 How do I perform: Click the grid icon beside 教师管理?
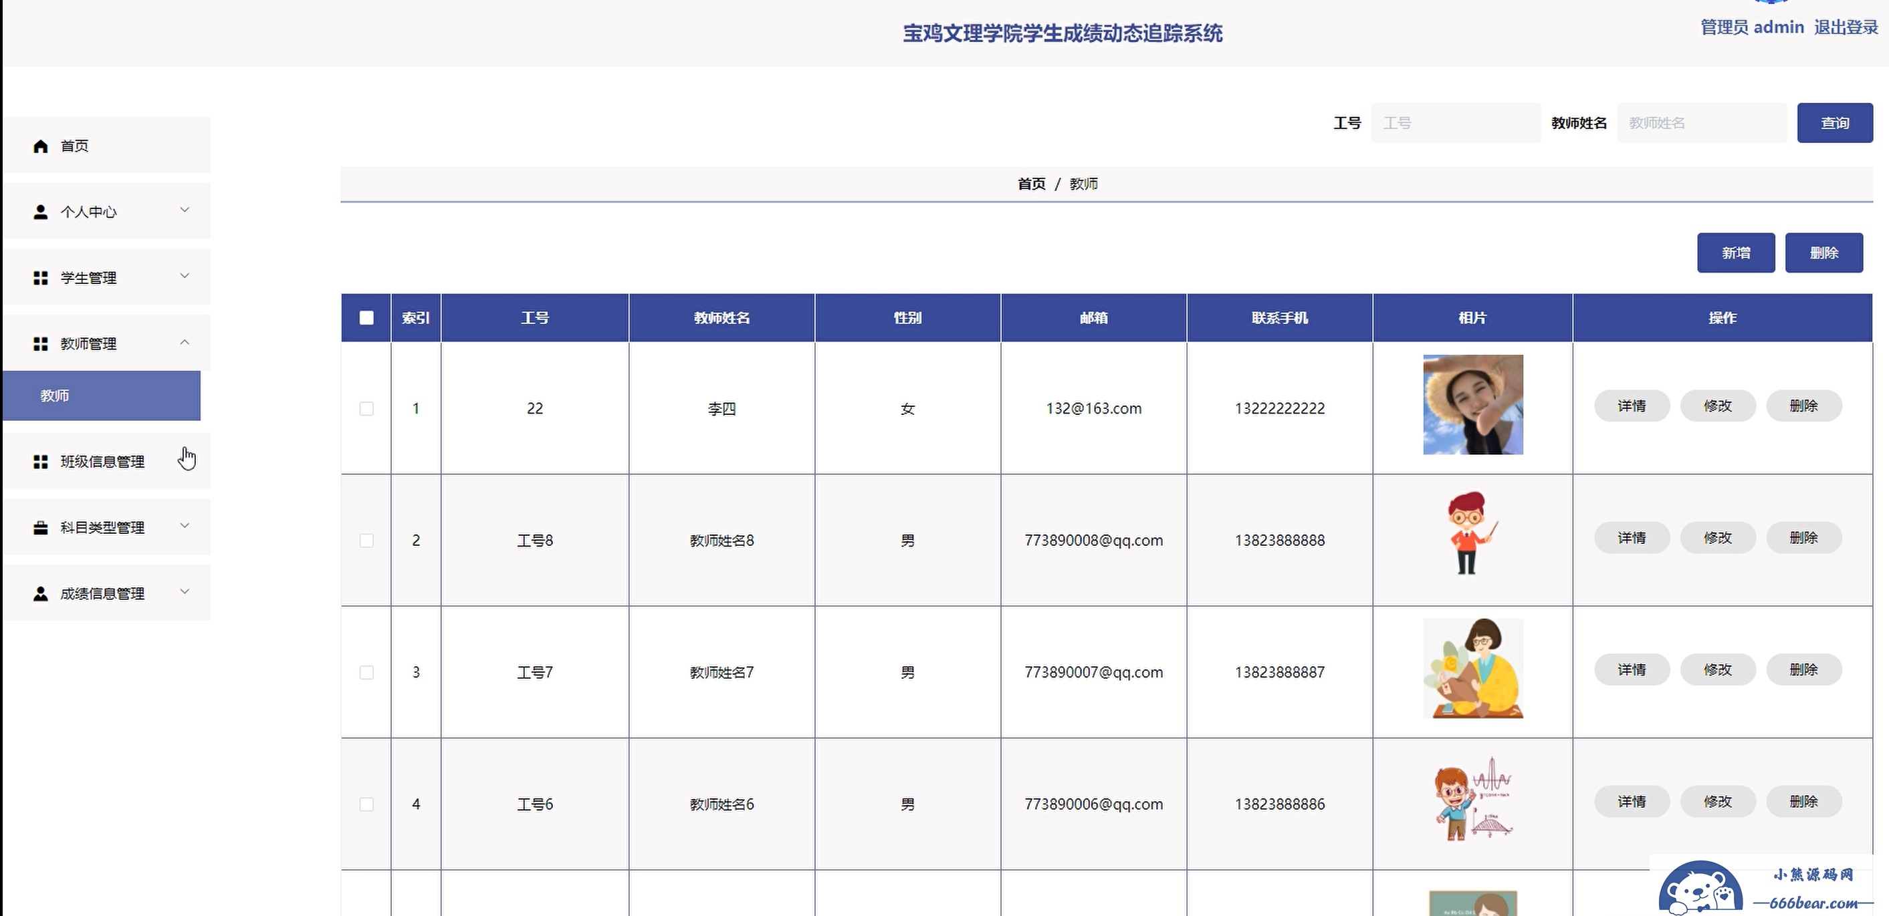coord(40,344)
